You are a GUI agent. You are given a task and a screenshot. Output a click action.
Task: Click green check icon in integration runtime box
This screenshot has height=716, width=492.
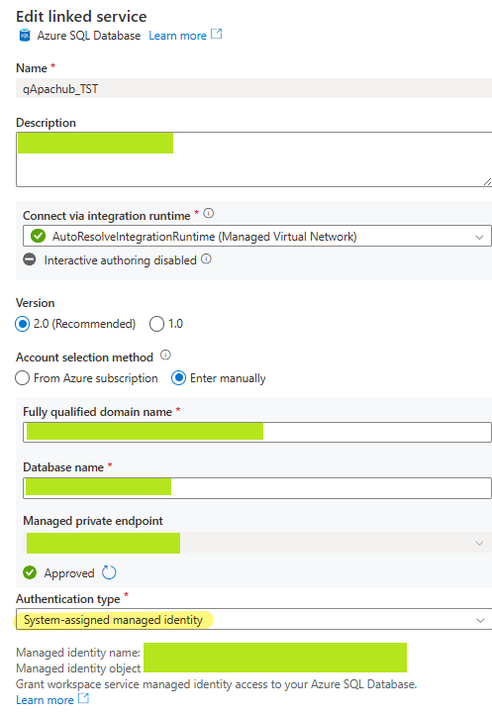38,236
